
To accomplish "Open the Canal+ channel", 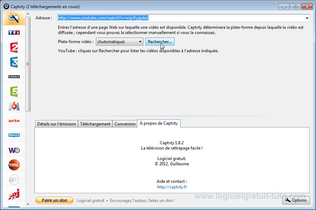I will [14, 77].
